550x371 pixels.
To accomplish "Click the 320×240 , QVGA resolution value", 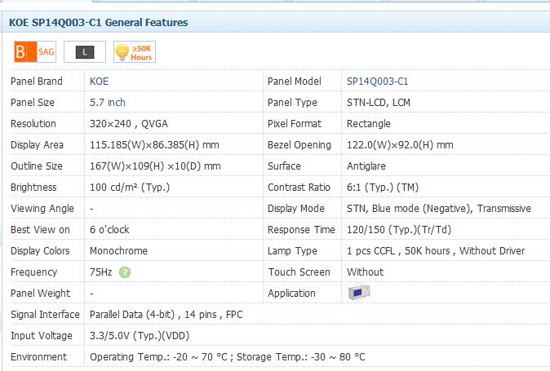I will coord(129,124).
